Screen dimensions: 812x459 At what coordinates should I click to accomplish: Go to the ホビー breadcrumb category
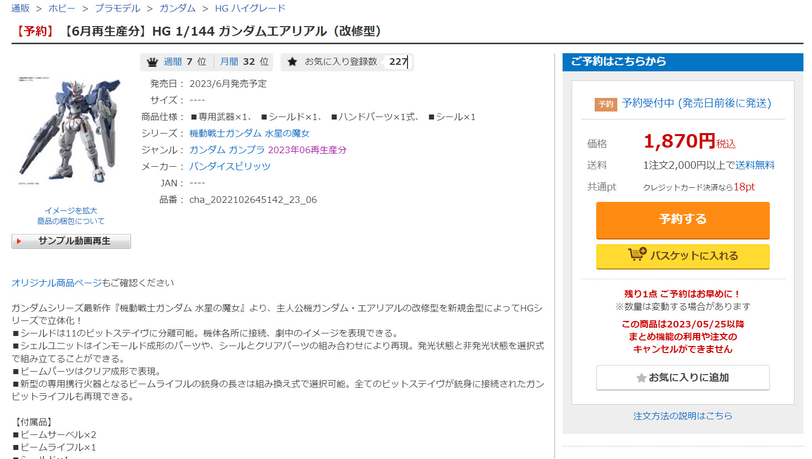(x=62, y=8)
